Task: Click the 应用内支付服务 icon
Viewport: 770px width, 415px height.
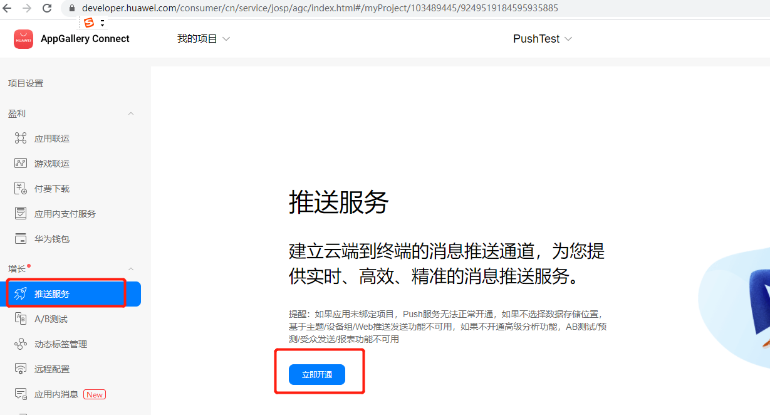Action: [x=21, y=214]
